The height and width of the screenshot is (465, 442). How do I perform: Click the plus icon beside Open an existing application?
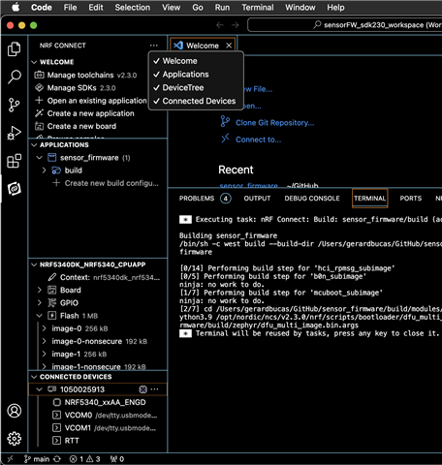(x=39, y=101)
